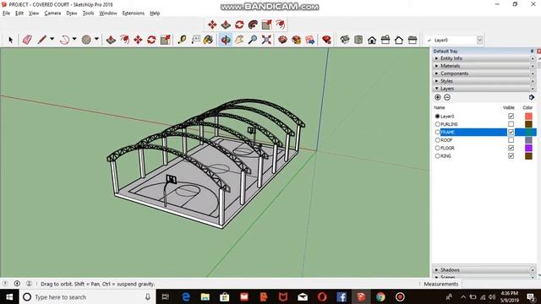Switch to Front view house icon

point(372,40)
